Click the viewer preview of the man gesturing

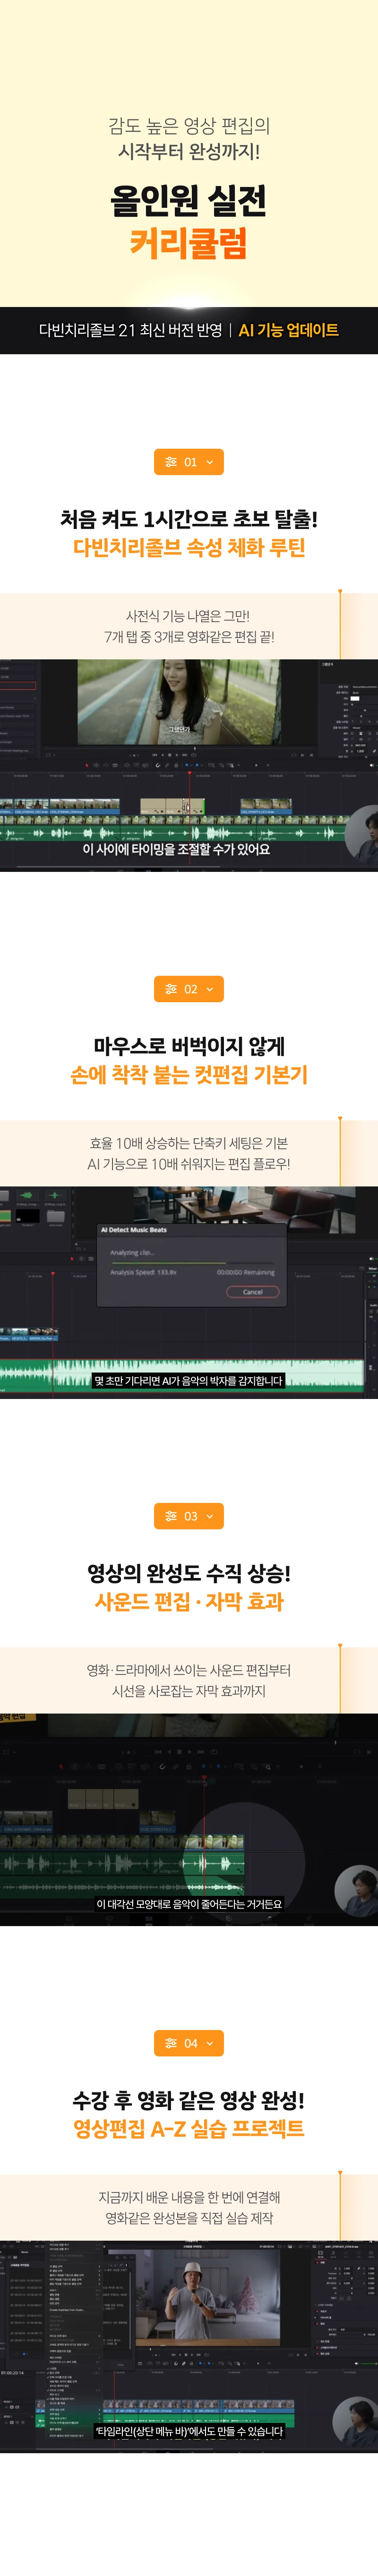point(195,2296)
